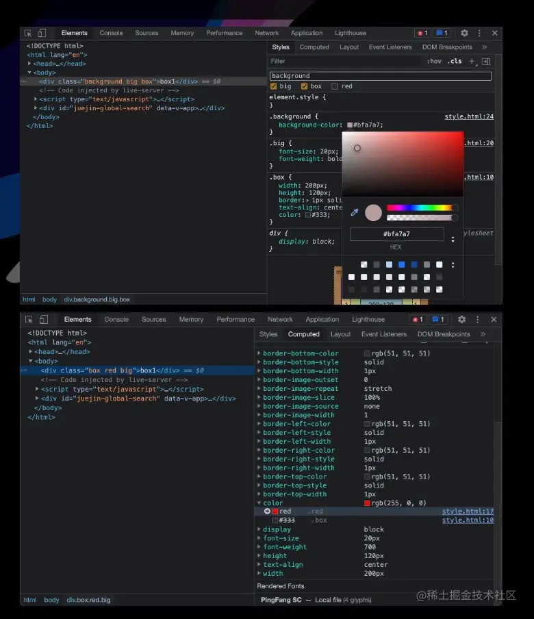Click inspect element picker in bottom DevTools panel
The height and width of the screenshot is (619, 534).
tap(29, 319)
